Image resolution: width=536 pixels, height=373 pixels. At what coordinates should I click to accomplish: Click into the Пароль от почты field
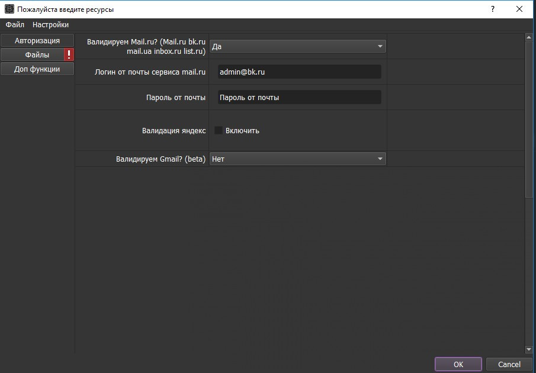299,98
